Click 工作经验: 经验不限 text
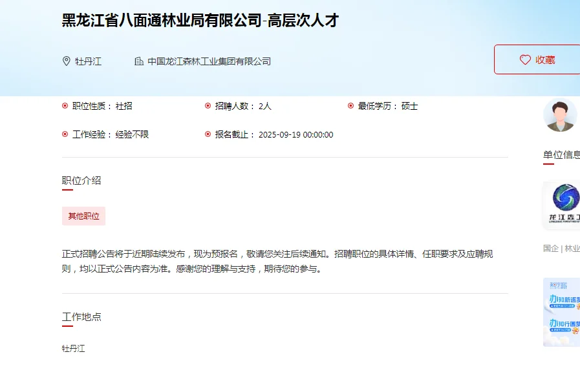Viewport: 580px width, 372px height. [110, 134]
